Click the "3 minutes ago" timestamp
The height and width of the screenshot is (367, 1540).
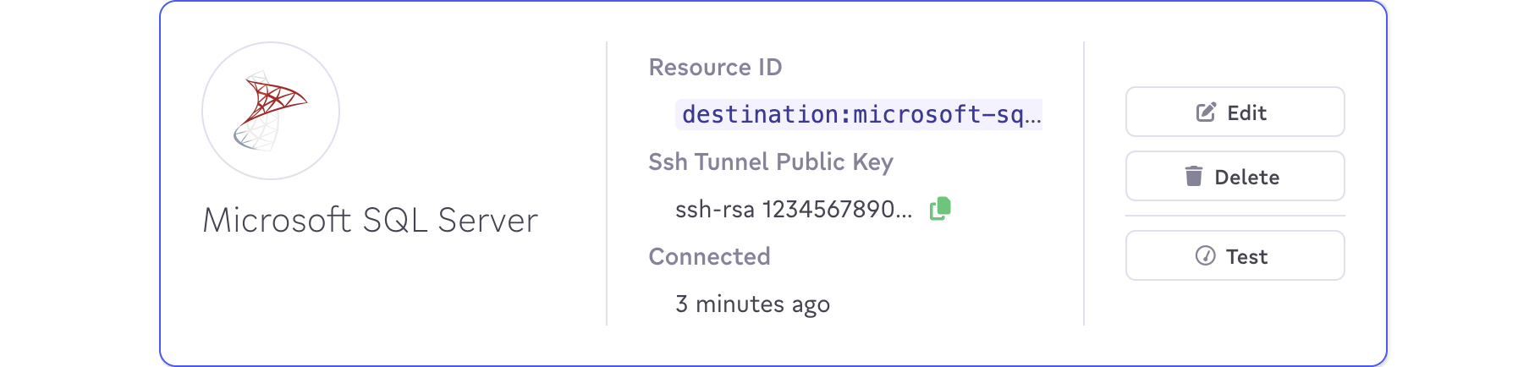tap(752, 304)
